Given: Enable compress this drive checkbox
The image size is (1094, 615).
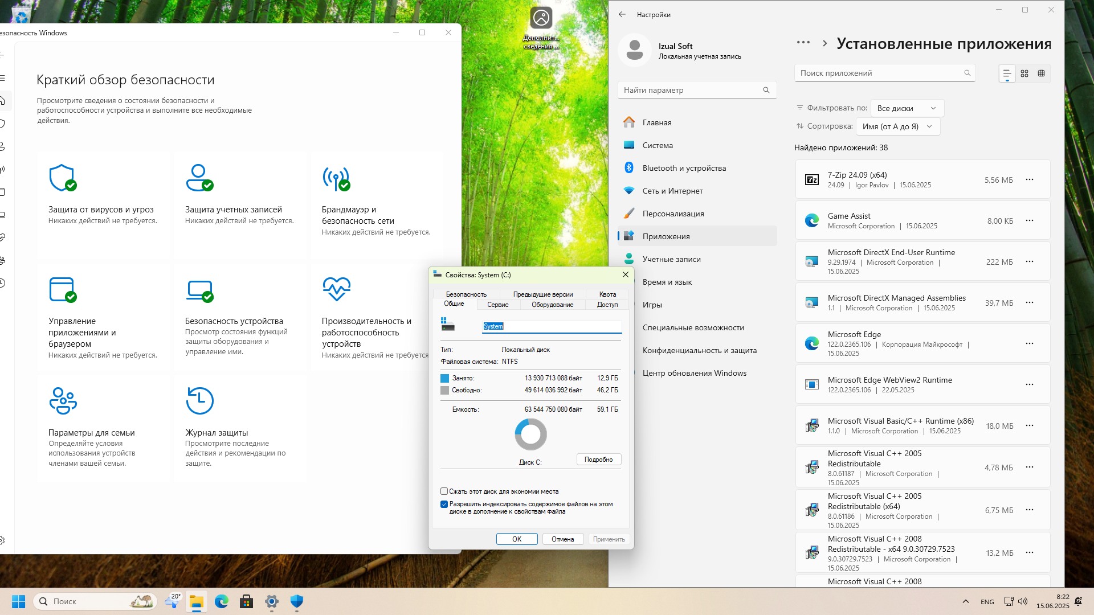Looking at the screenshot, I should click(x=444, y=491).
